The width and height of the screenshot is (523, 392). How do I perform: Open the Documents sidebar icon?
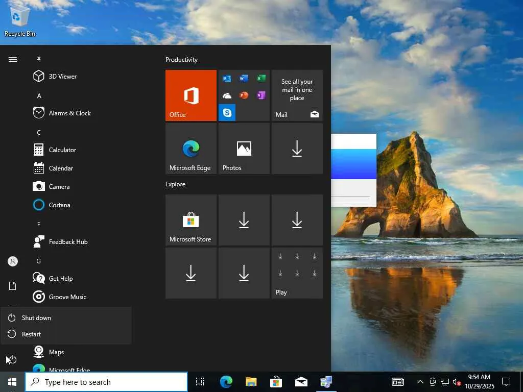13,286
